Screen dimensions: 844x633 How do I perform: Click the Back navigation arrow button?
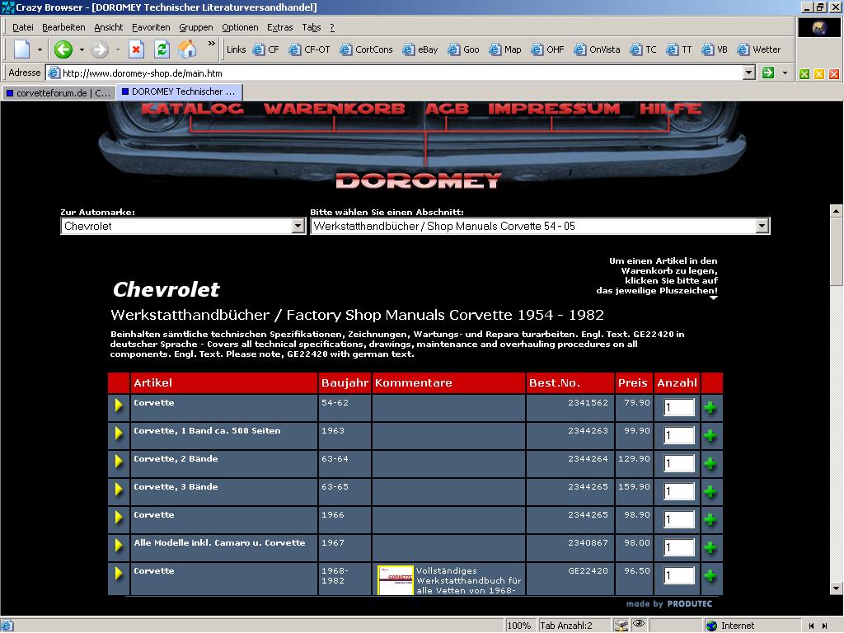pyautogui.click(x=63, y=49)
